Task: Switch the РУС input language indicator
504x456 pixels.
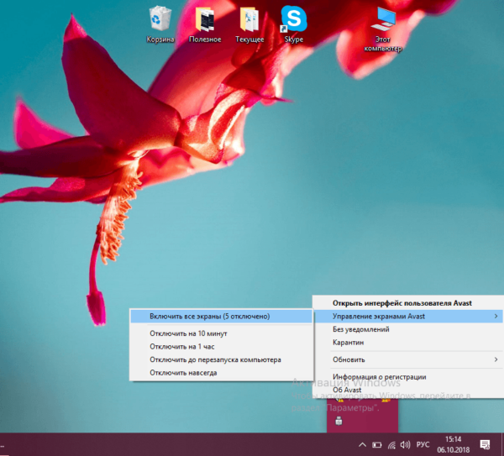Action: pyautogui.click(x=423, y=445)
